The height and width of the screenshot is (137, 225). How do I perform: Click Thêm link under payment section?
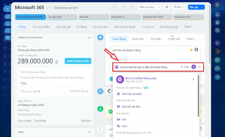pos(24,83)
